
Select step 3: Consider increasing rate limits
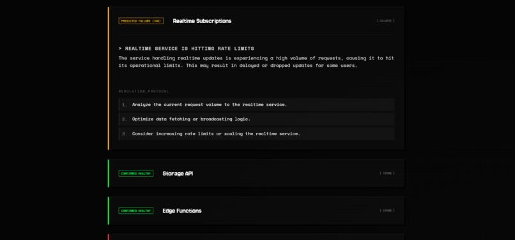[256, 133]
